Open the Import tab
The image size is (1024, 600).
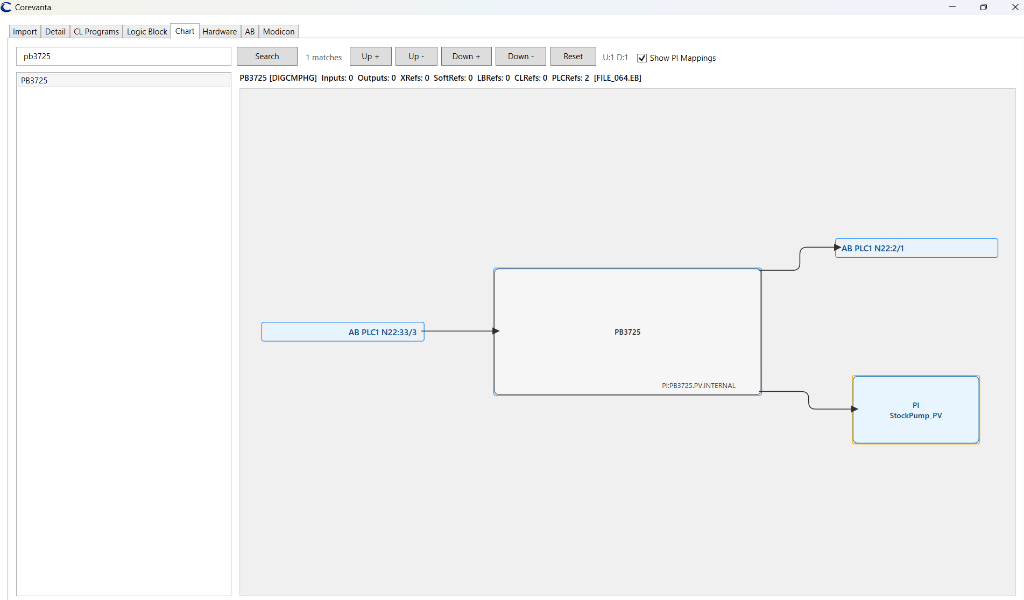[x=24, y=31]
